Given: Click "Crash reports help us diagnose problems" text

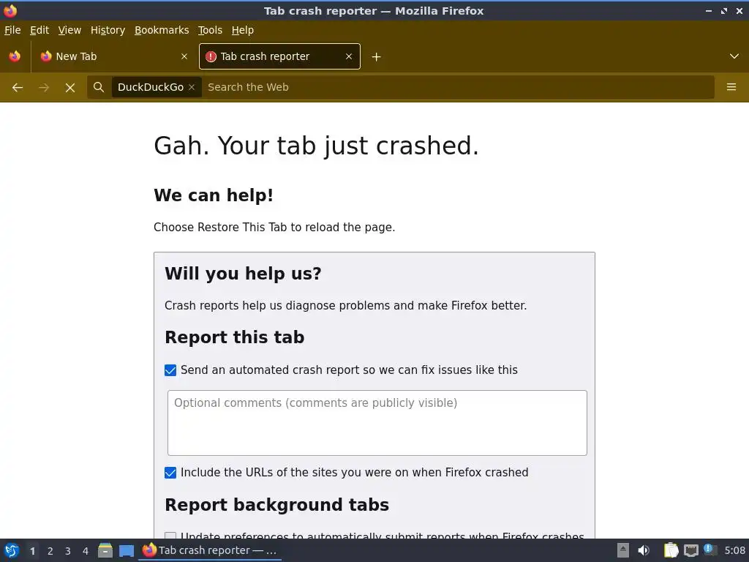Looking at the screenshot, I should point(345,306).
